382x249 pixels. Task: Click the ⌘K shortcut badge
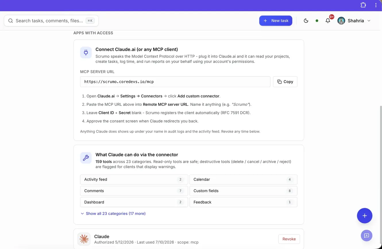pos(90,21)
